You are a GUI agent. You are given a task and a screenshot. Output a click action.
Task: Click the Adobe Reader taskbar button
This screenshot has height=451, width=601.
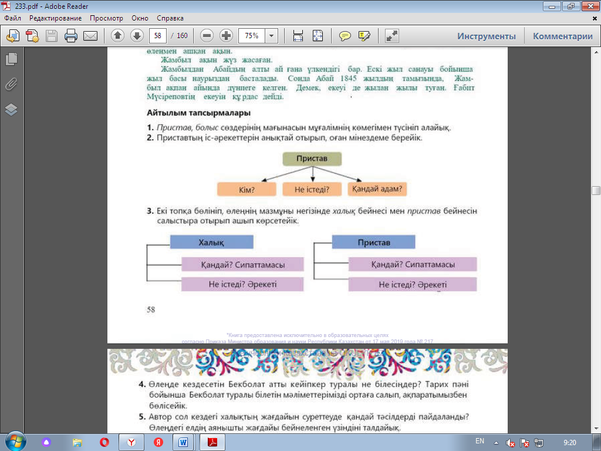tap(212, 443)
